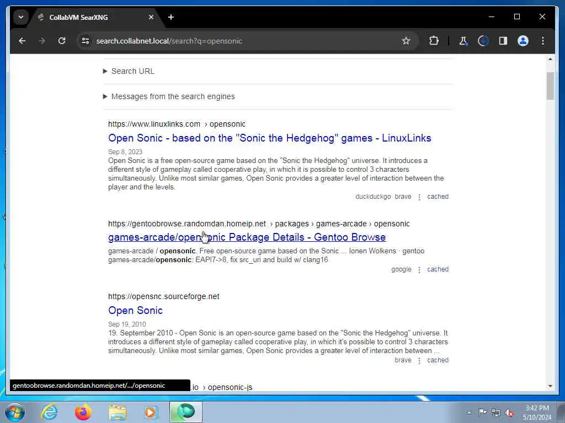Viewport: 565px width, 423px height.
Task: Open Gentoo Browse opensonic Package Details link
Action: tap(247, 237)
